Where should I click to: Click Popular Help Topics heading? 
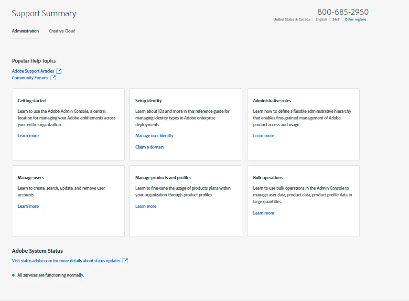[34, 61]
